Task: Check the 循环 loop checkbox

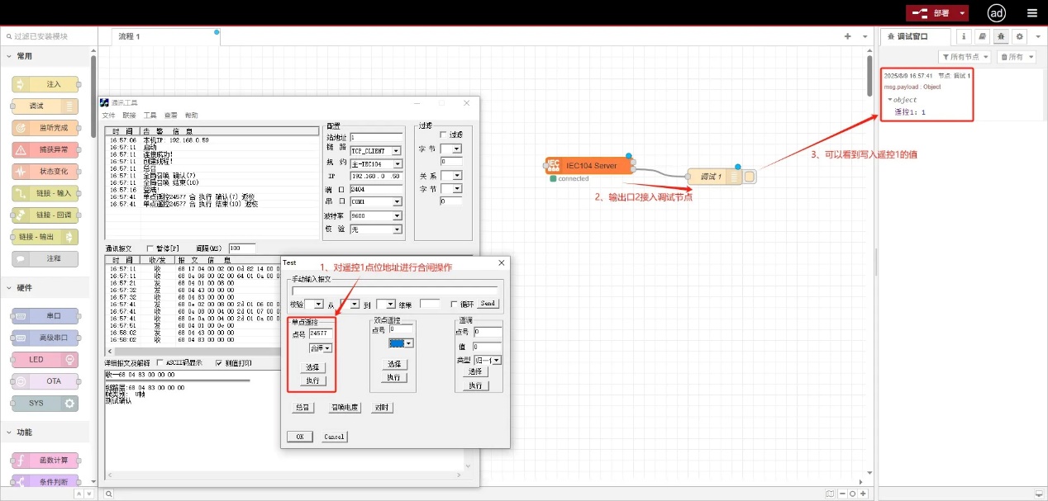Action: click(454, 304)
